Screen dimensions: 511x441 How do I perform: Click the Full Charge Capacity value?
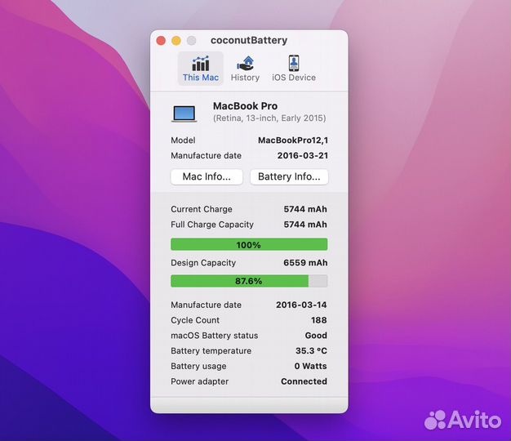(305, 225)
